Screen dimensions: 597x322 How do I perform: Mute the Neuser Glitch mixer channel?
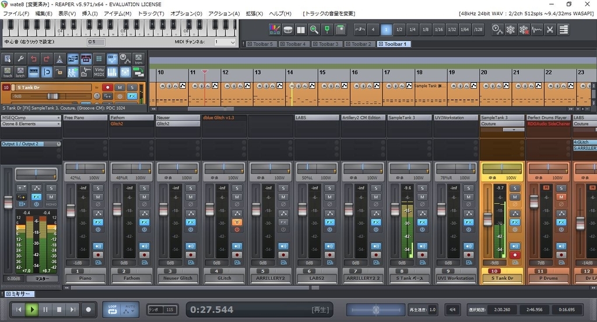click(x=191, y=197)
